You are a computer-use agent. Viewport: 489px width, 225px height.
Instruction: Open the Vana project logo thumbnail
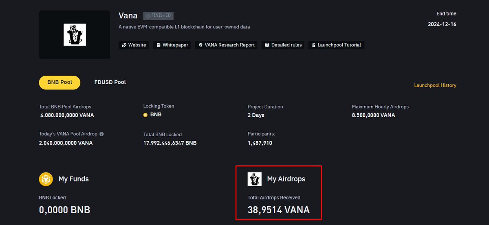pyautogui.click(x=75, y=35)
